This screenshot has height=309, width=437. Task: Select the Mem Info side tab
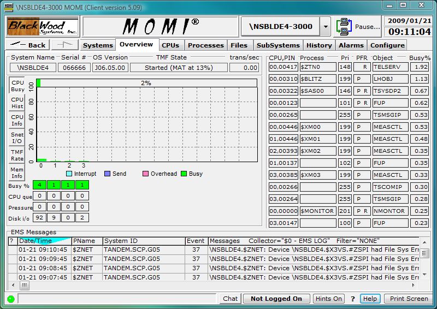click(x=17, y=173)
